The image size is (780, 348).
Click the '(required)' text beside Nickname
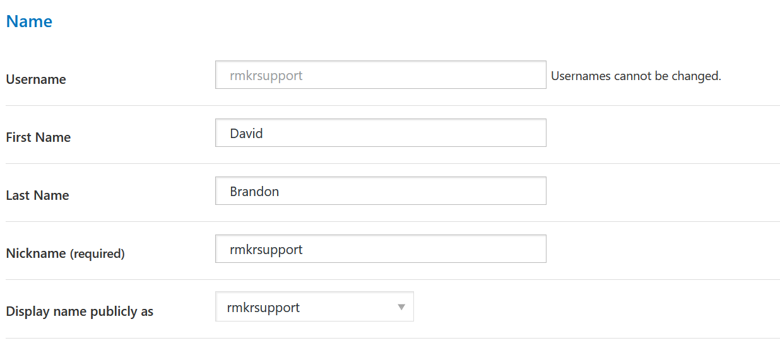tap(97, 254)
